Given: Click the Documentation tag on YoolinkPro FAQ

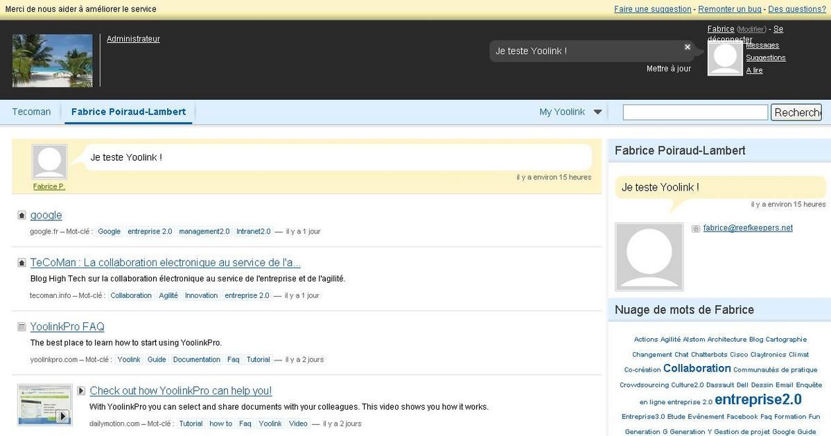Looking at the screenshot, I should point(197,360).
